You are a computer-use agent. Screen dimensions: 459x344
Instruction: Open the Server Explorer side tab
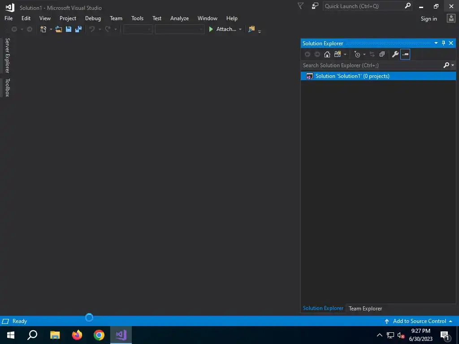coord(8,55)
